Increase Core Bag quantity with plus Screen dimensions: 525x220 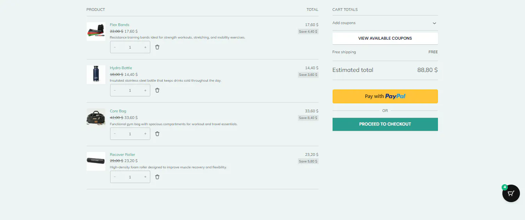tap(145, 134)
